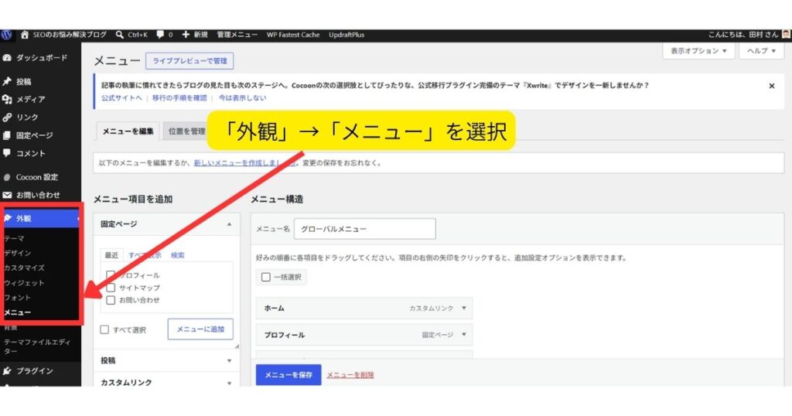Open フォント submenu under 外観
The width and height of the screenshot is (792, 416).
point(17,298)
